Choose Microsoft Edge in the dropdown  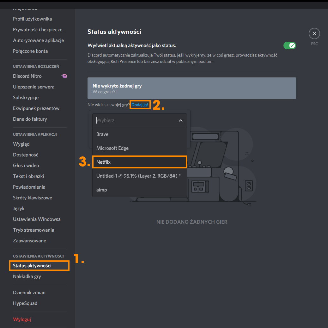[140, 148]
